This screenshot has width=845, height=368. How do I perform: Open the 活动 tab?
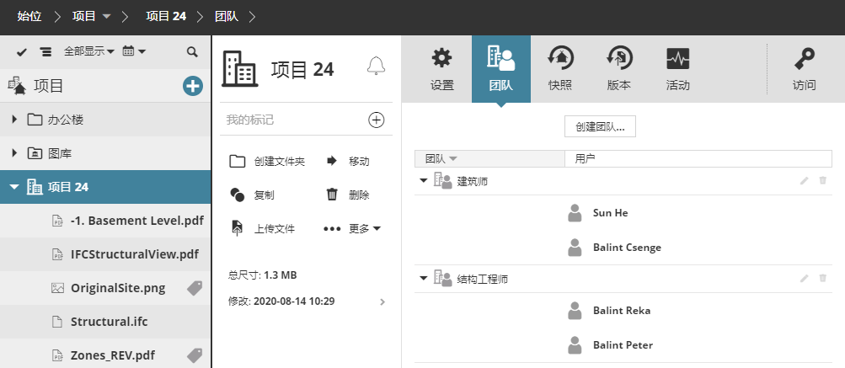pos(677,69)
